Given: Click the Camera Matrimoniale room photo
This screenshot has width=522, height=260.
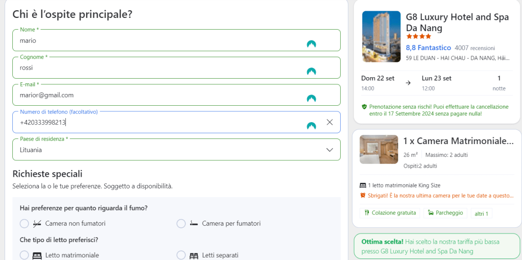Looking at the screenshot, I should click(378, 149).
